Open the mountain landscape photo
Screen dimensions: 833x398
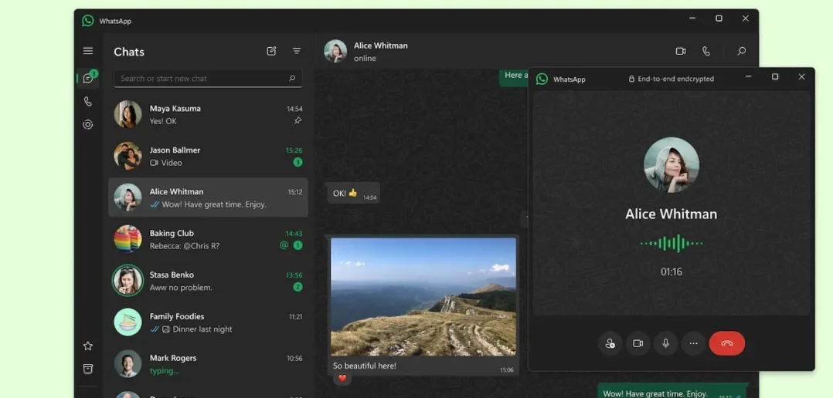[423, 296]
